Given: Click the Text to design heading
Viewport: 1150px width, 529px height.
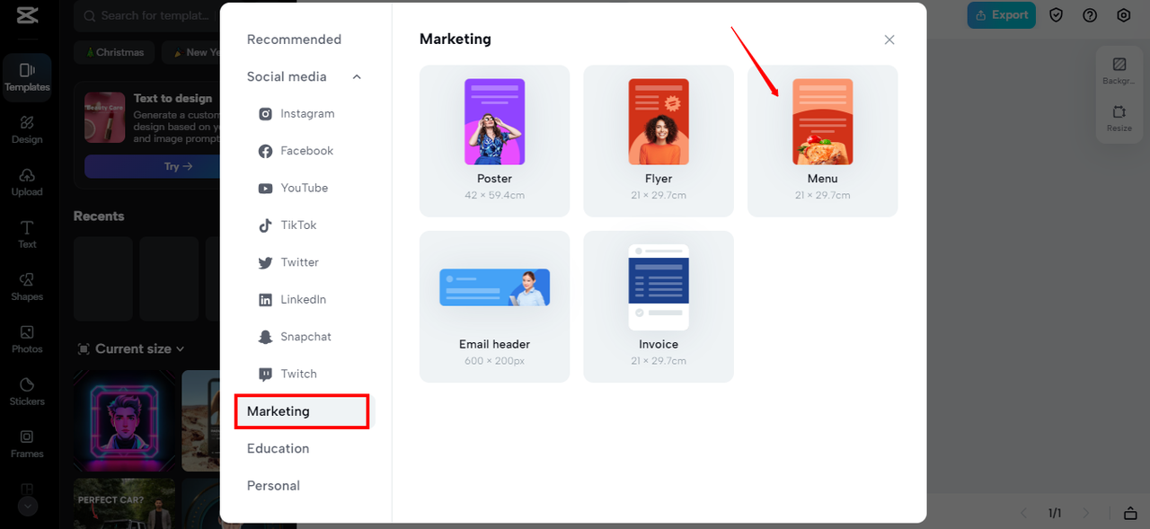Looking at the screenshot, I should click(x=172, y=99).
